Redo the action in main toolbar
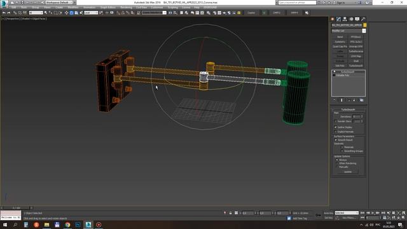Image resolution: width=407 pixels, height=229 pixels. (x=9, y=13)
